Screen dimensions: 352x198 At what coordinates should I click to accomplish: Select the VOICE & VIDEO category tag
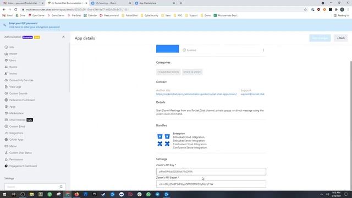click(192, 72)
